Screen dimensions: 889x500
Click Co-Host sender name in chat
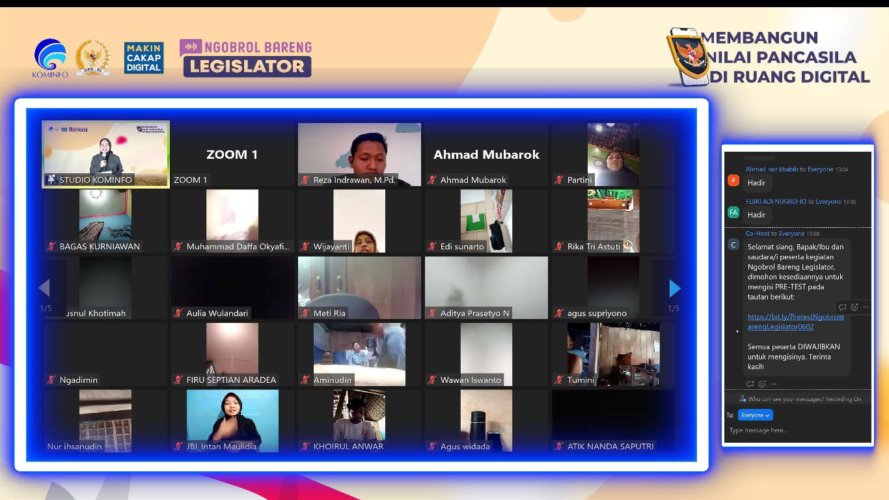758,233
